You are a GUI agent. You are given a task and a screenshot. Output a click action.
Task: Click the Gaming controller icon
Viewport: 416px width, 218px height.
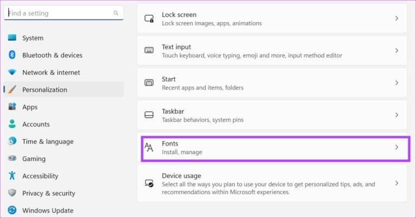pyautogui.click(x=12, y=158)
